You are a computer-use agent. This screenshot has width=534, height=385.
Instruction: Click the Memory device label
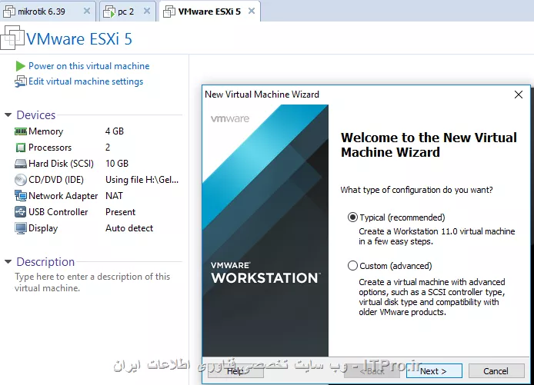(45, 131)
